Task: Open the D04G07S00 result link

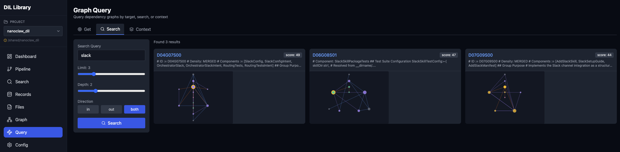Action: [169, 55]
